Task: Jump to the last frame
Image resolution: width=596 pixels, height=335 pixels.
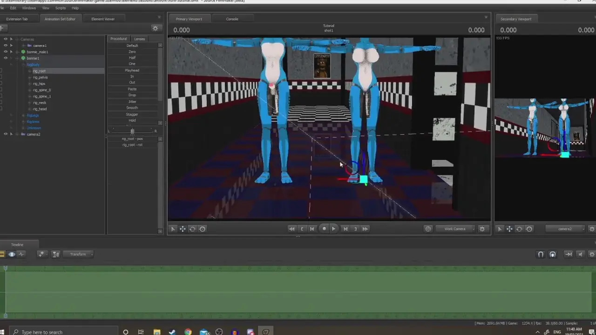Action: click(365, 229)
